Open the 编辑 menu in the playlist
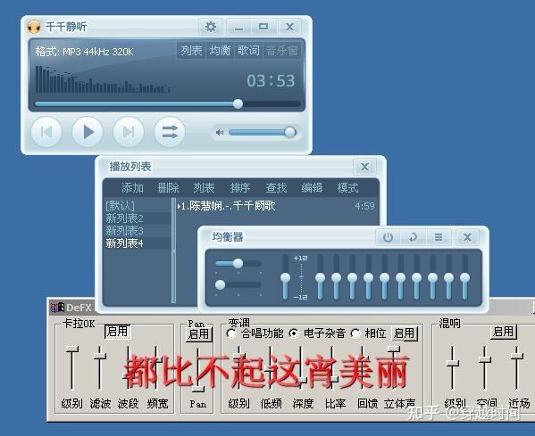 click(312, 187)
